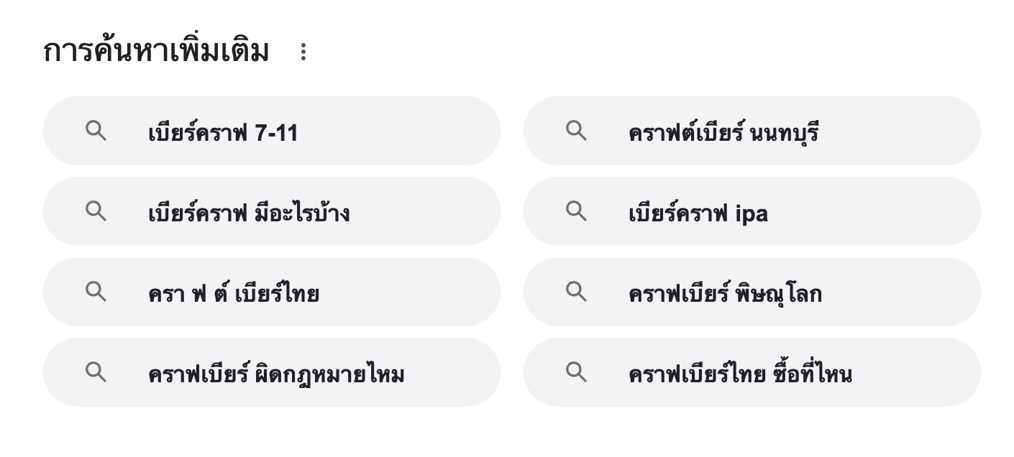Open the "คราฟต์เบียร์ นนทบุรี" related search

click(723, 133)
